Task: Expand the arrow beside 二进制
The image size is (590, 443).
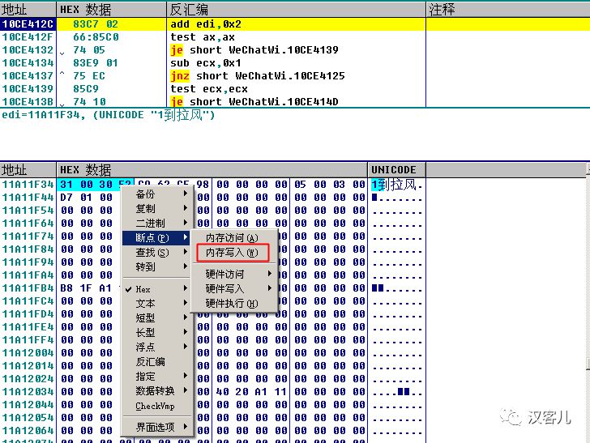Action: [x=186, y=223]
